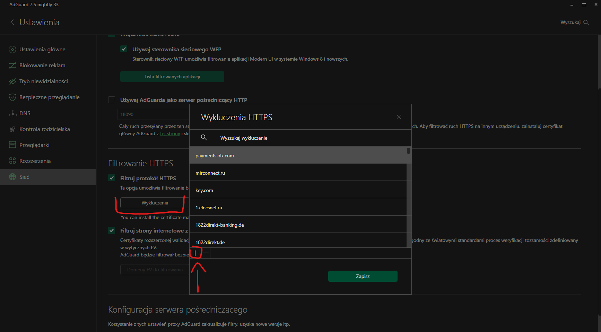Click the Ustawienia główne gear icon

pyautogui.click(x=12, y=50)
